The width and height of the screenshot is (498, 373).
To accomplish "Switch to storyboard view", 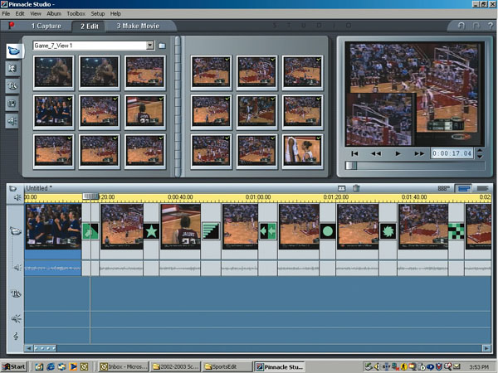I will coord(444,189).
